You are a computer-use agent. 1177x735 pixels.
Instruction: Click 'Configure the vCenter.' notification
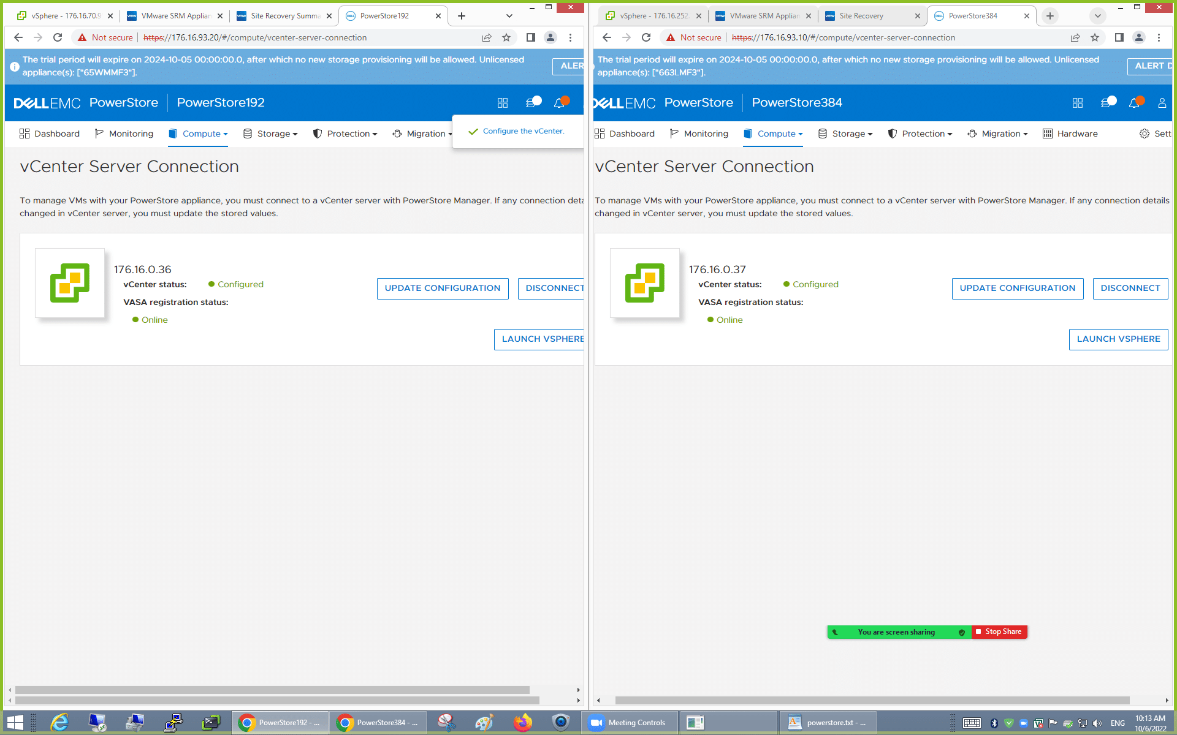[523, 131]
